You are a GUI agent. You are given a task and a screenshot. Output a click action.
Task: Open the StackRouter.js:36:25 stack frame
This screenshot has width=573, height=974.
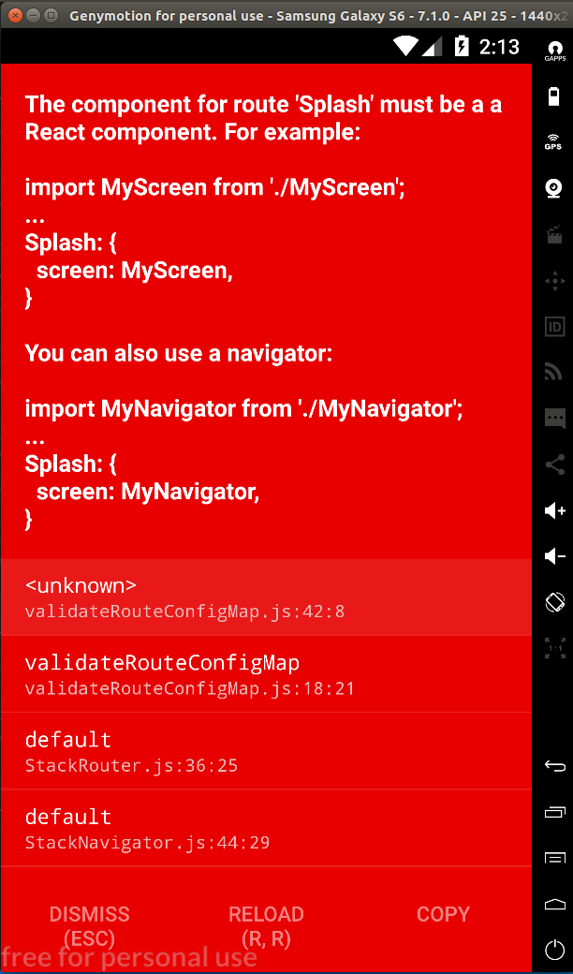click(266, 751)
